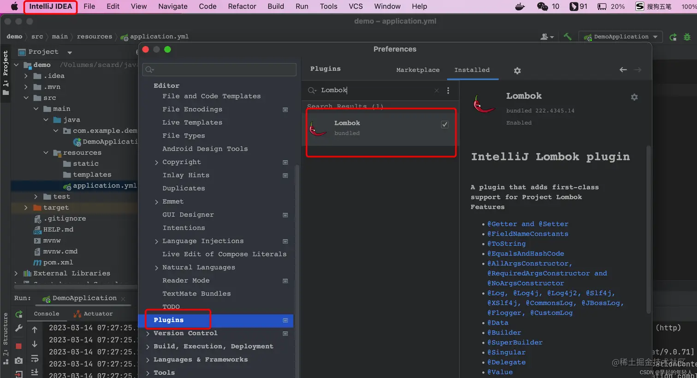Switch to the Marketplace tab
The height and width of the screenshot is (378, 697).
[418, 70]
